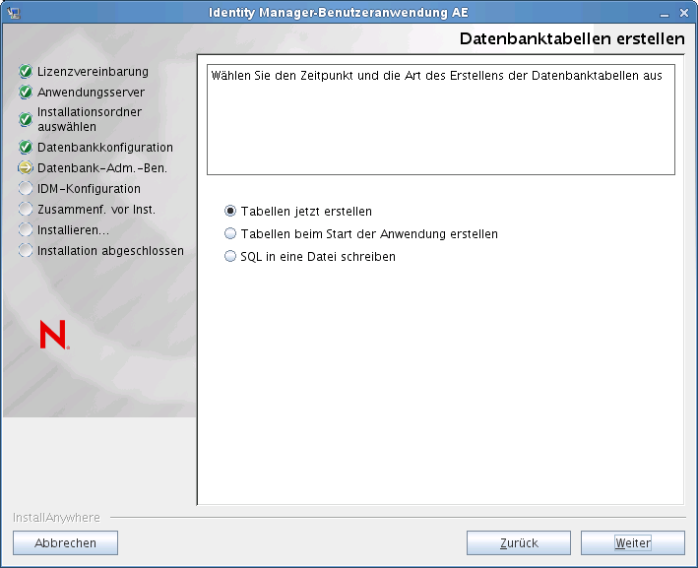The height and width of the screenshot is (568, 698).
Task: Click the 'Datenbank-Adm.-Ben.' step label
Action: 102,167
